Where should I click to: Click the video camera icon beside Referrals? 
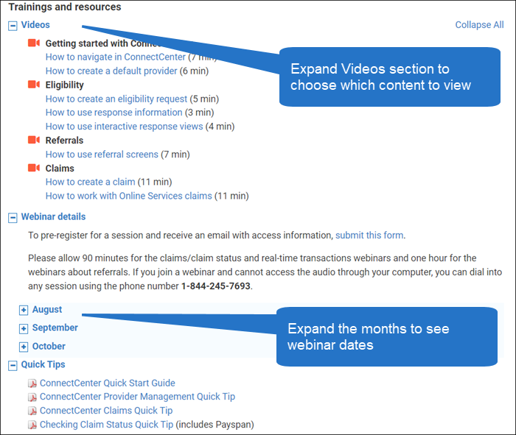point(34,140)
